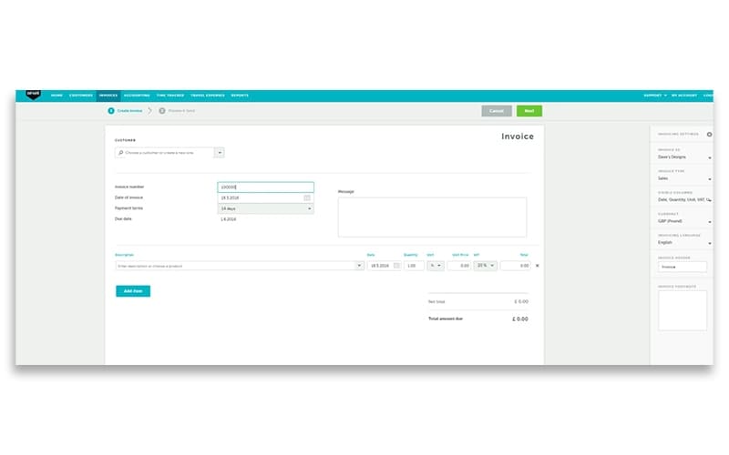729x455 pixels.
Task: Open the Customers menu item
Action: click(81, 96)
